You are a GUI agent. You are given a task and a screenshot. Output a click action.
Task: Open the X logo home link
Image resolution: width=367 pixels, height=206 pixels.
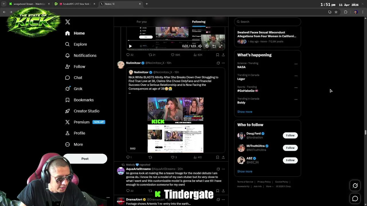(68, 22)
